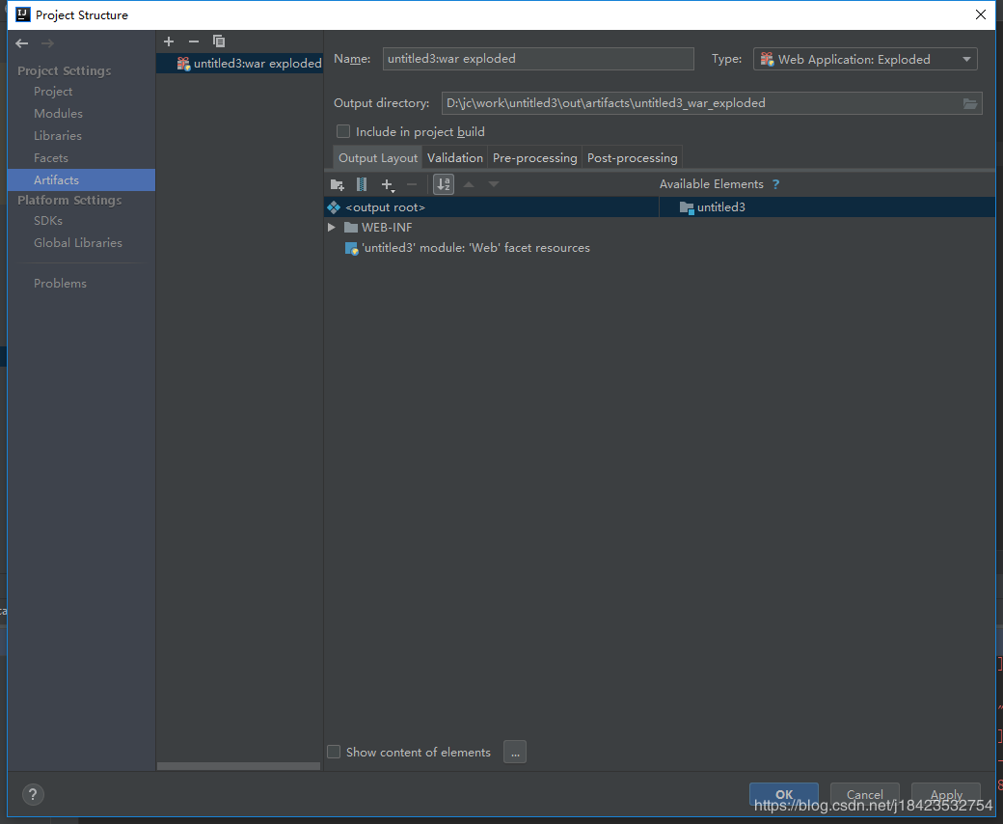The image size is (1003, 824).
Task: Select Modules in Project Settings
Action: (x=58, y=114)
